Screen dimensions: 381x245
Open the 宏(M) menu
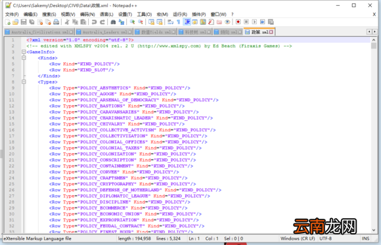click(x=162, y=14)
